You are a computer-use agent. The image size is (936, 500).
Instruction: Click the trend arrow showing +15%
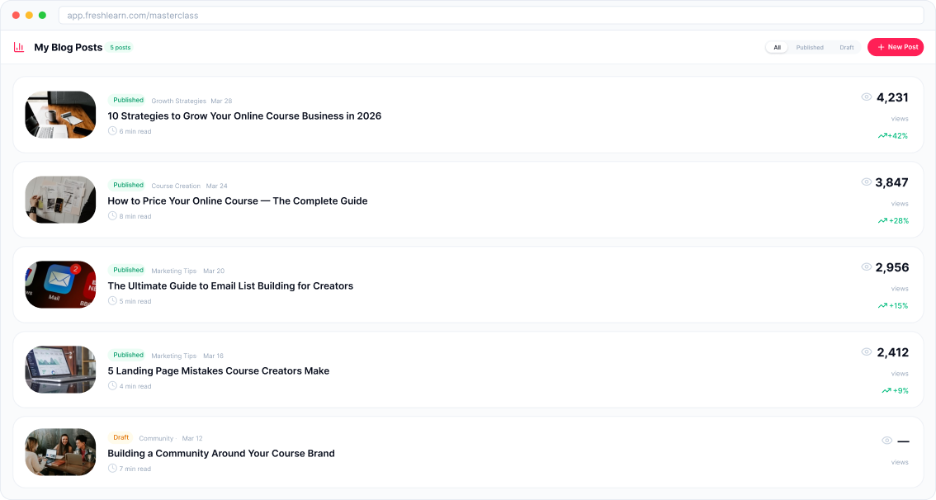(x=881, y=305)
